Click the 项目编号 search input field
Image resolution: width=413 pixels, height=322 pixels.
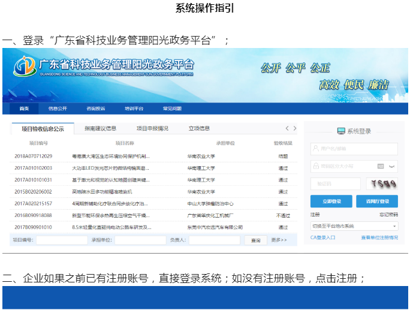coord(61,240)
